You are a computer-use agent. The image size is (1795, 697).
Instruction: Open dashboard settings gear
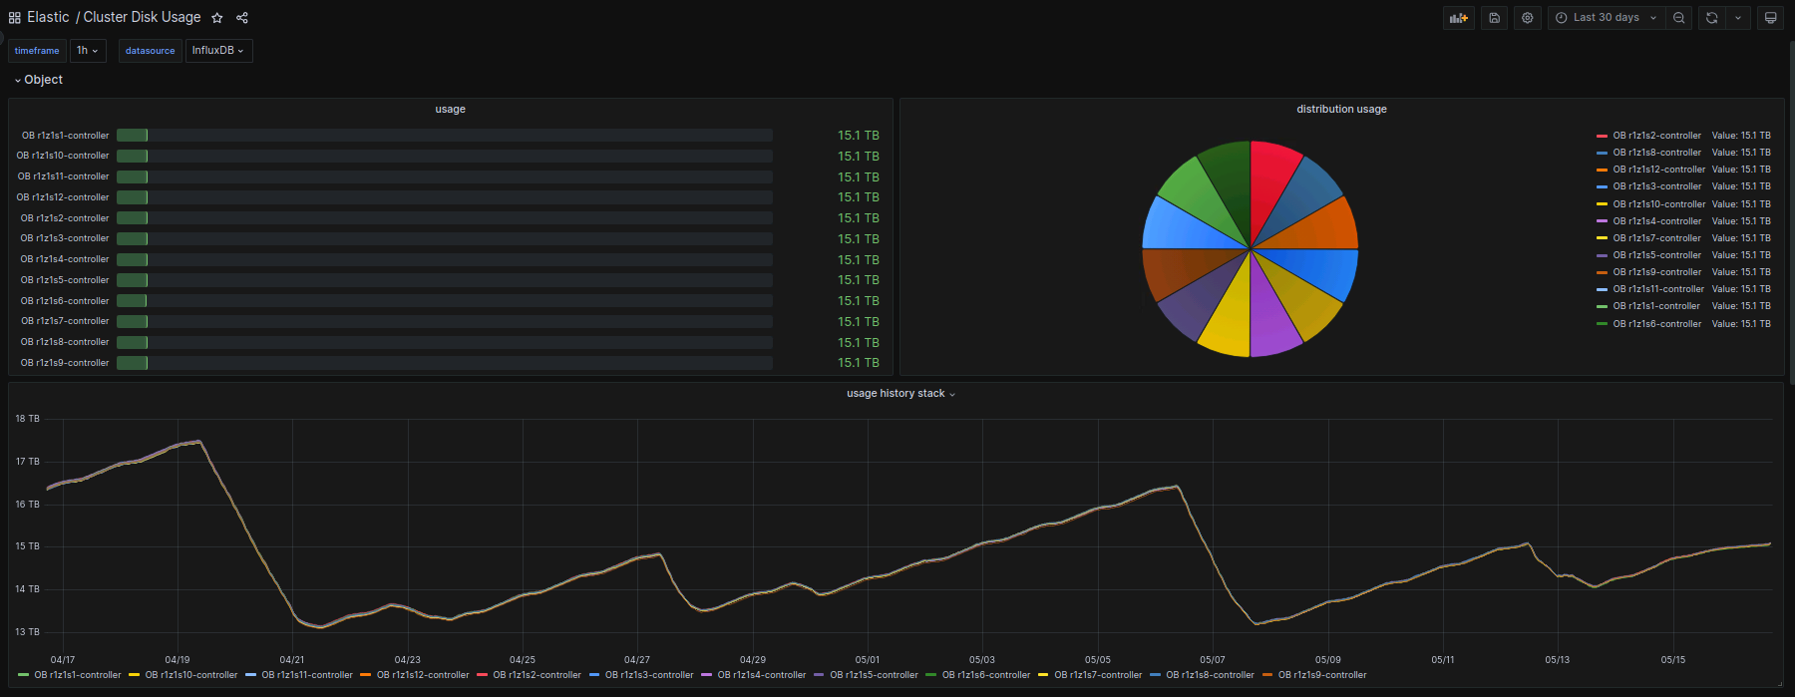click(1527, 18)
